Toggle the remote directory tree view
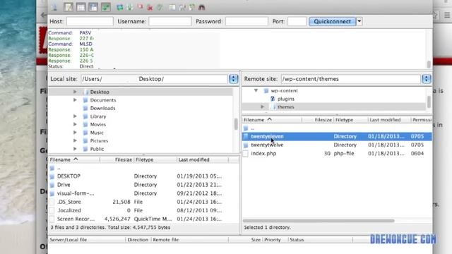Screen dimensions: 452x254 point(93,7)
